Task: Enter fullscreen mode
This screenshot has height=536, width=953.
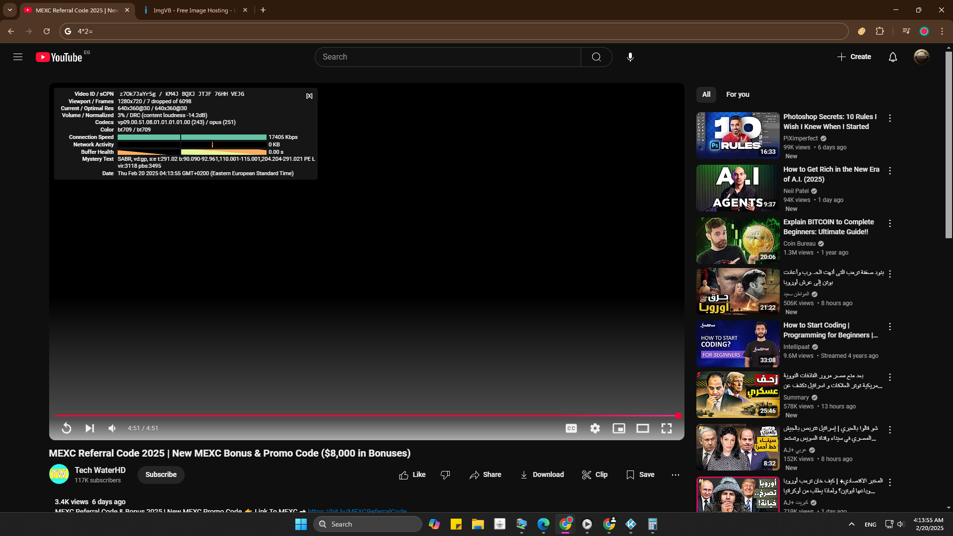Action: point(667,428)
